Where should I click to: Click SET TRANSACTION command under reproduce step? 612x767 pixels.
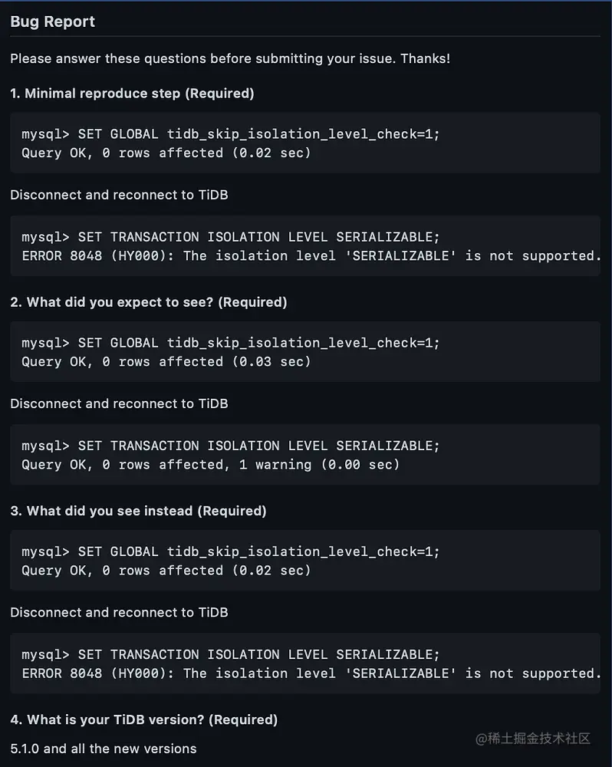(x=230, y=237)
